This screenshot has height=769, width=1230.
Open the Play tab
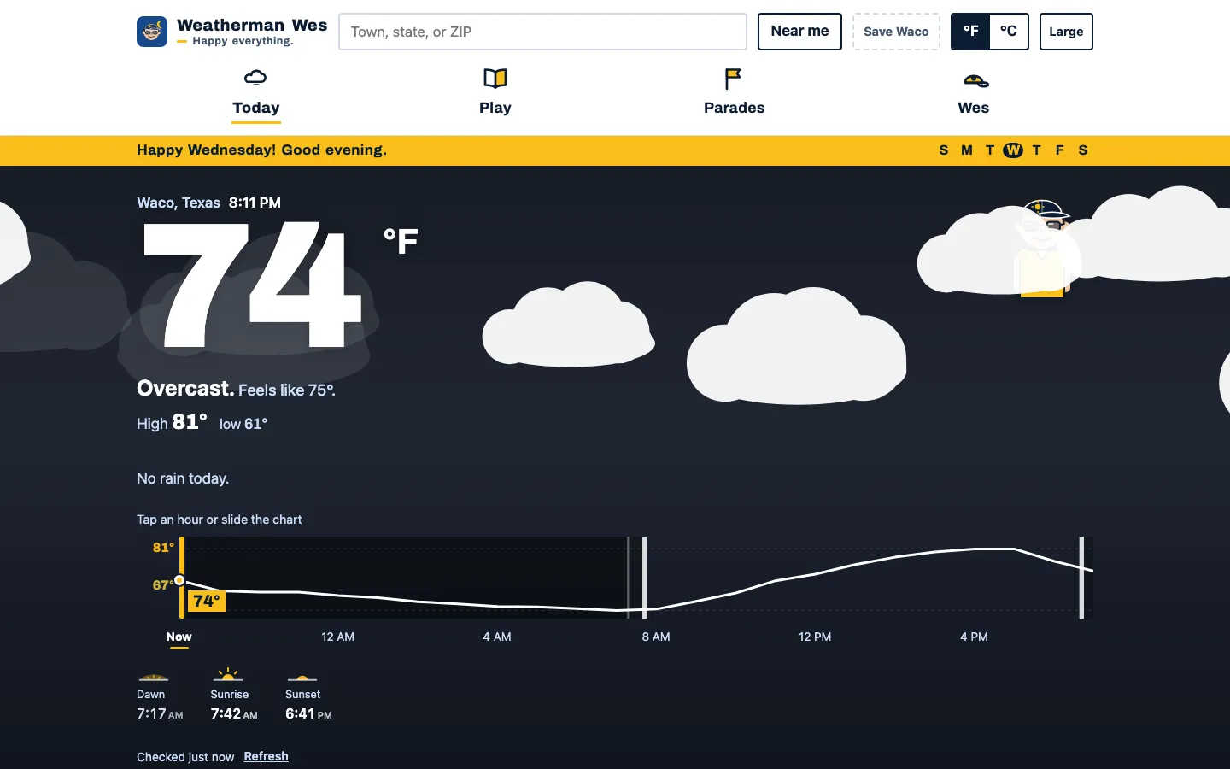coord(495,95)
